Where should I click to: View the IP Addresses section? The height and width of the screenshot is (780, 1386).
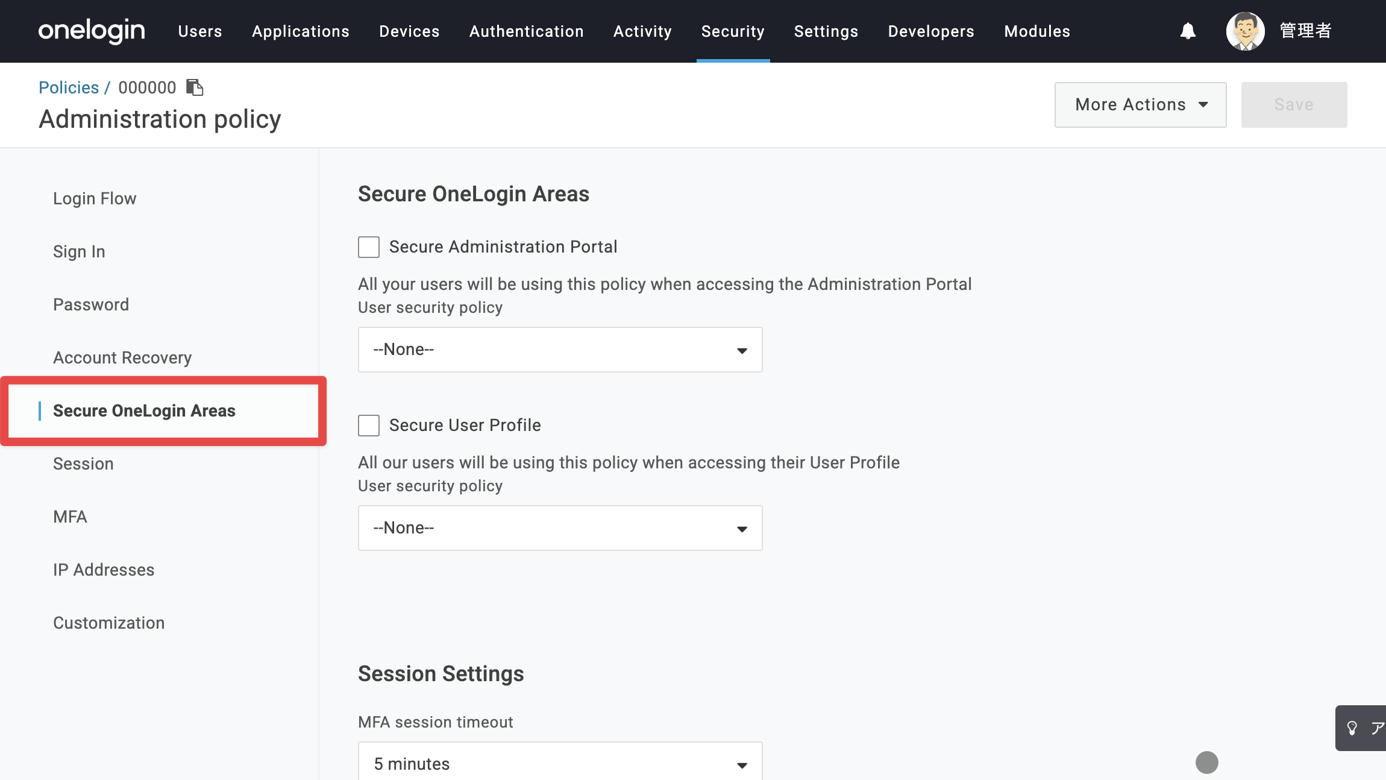coord(104,570)
